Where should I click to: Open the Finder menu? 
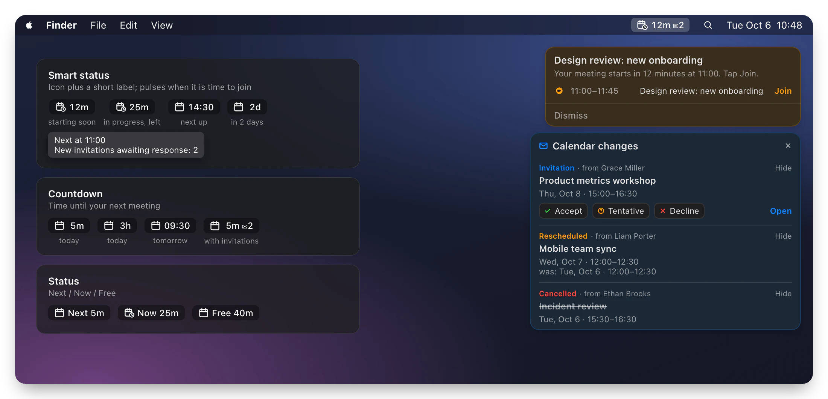tap(61, 25)
